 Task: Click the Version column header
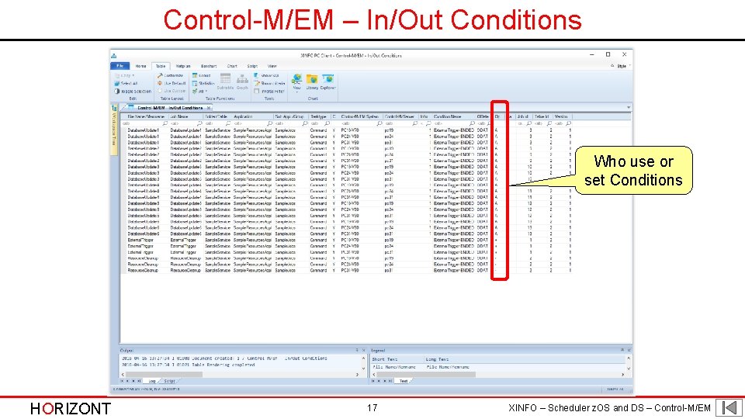pos(563,116)
